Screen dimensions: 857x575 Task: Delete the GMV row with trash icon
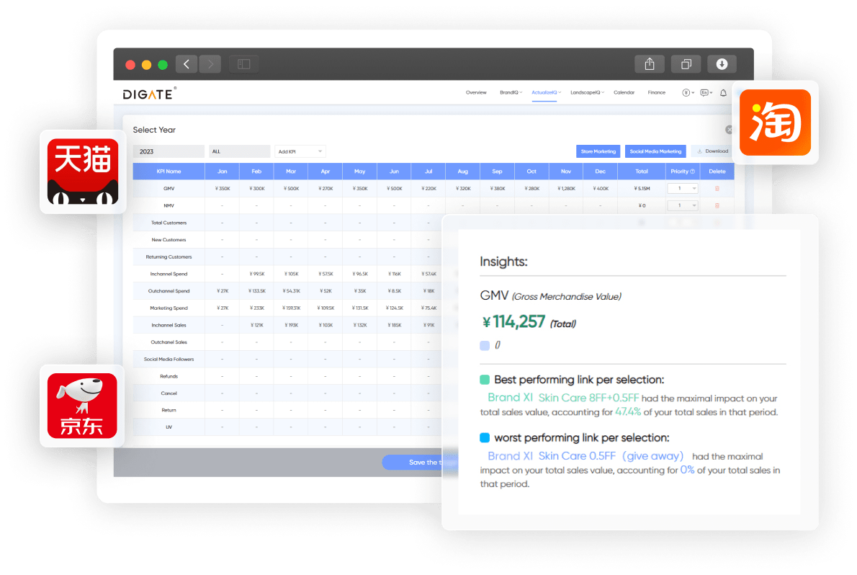717,188
